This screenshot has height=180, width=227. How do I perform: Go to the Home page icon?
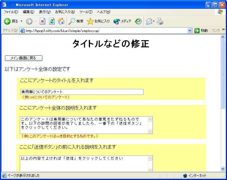(61, 21)
